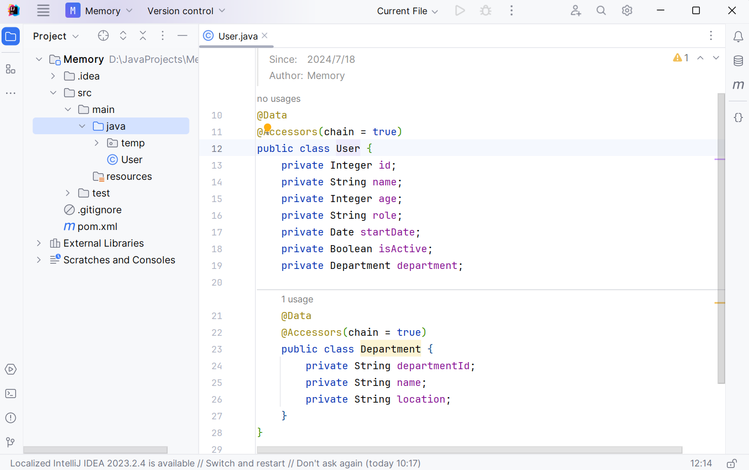The width and height of the screenshot is (749, 470).
Task: Select opened file crosshair icon
Action: click(103, 35)
